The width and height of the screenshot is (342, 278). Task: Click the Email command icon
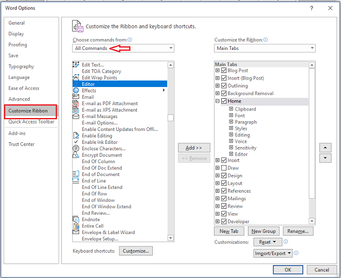tap(76, 97)
